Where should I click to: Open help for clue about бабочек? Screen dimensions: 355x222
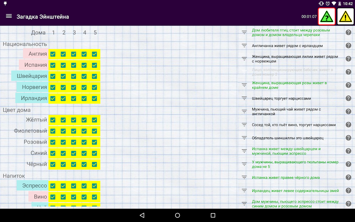pyautogui.click(x=348, y=72)
